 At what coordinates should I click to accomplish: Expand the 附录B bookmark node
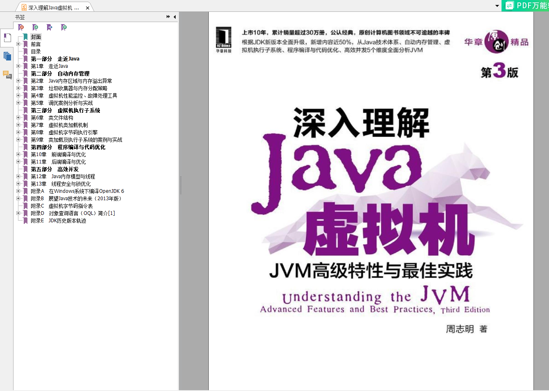point(18,199)
